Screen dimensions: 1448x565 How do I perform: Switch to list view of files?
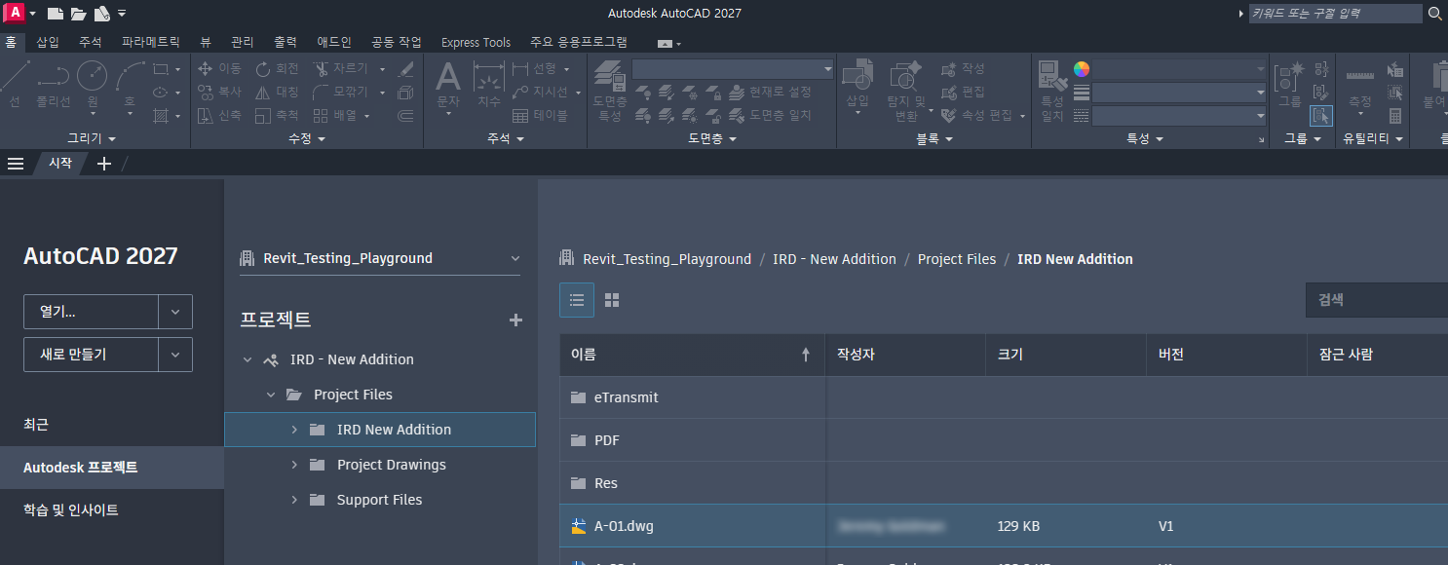[x=576, y=300]
